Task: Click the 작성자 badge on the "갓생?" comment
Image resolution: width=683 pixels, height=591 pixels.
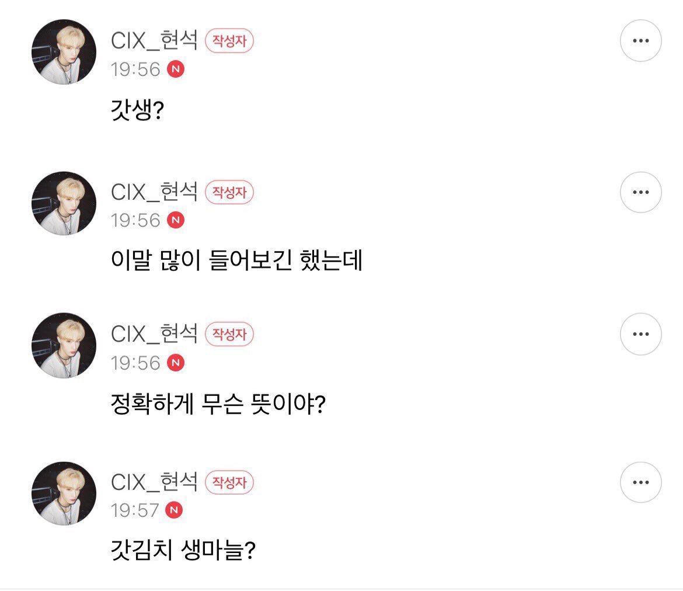Action: pos(229,41)
